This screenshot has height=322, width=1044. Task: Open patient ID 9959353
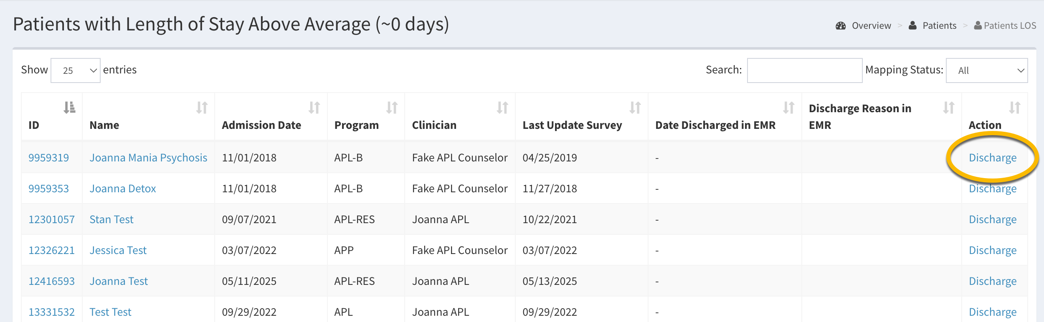coord(48,189)
